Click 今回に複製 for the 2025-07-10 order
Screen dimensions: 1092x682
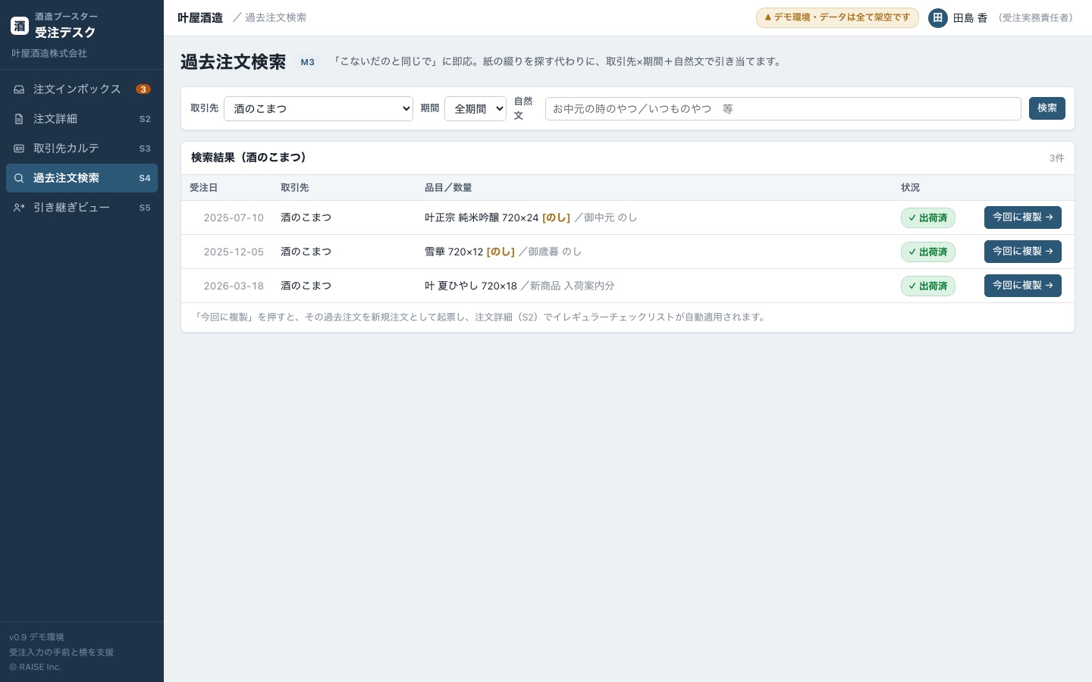[1023, 217]
